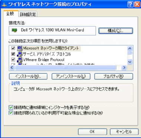
Task: Click horizontal scroll left arrow
Action: coord(12,68)
